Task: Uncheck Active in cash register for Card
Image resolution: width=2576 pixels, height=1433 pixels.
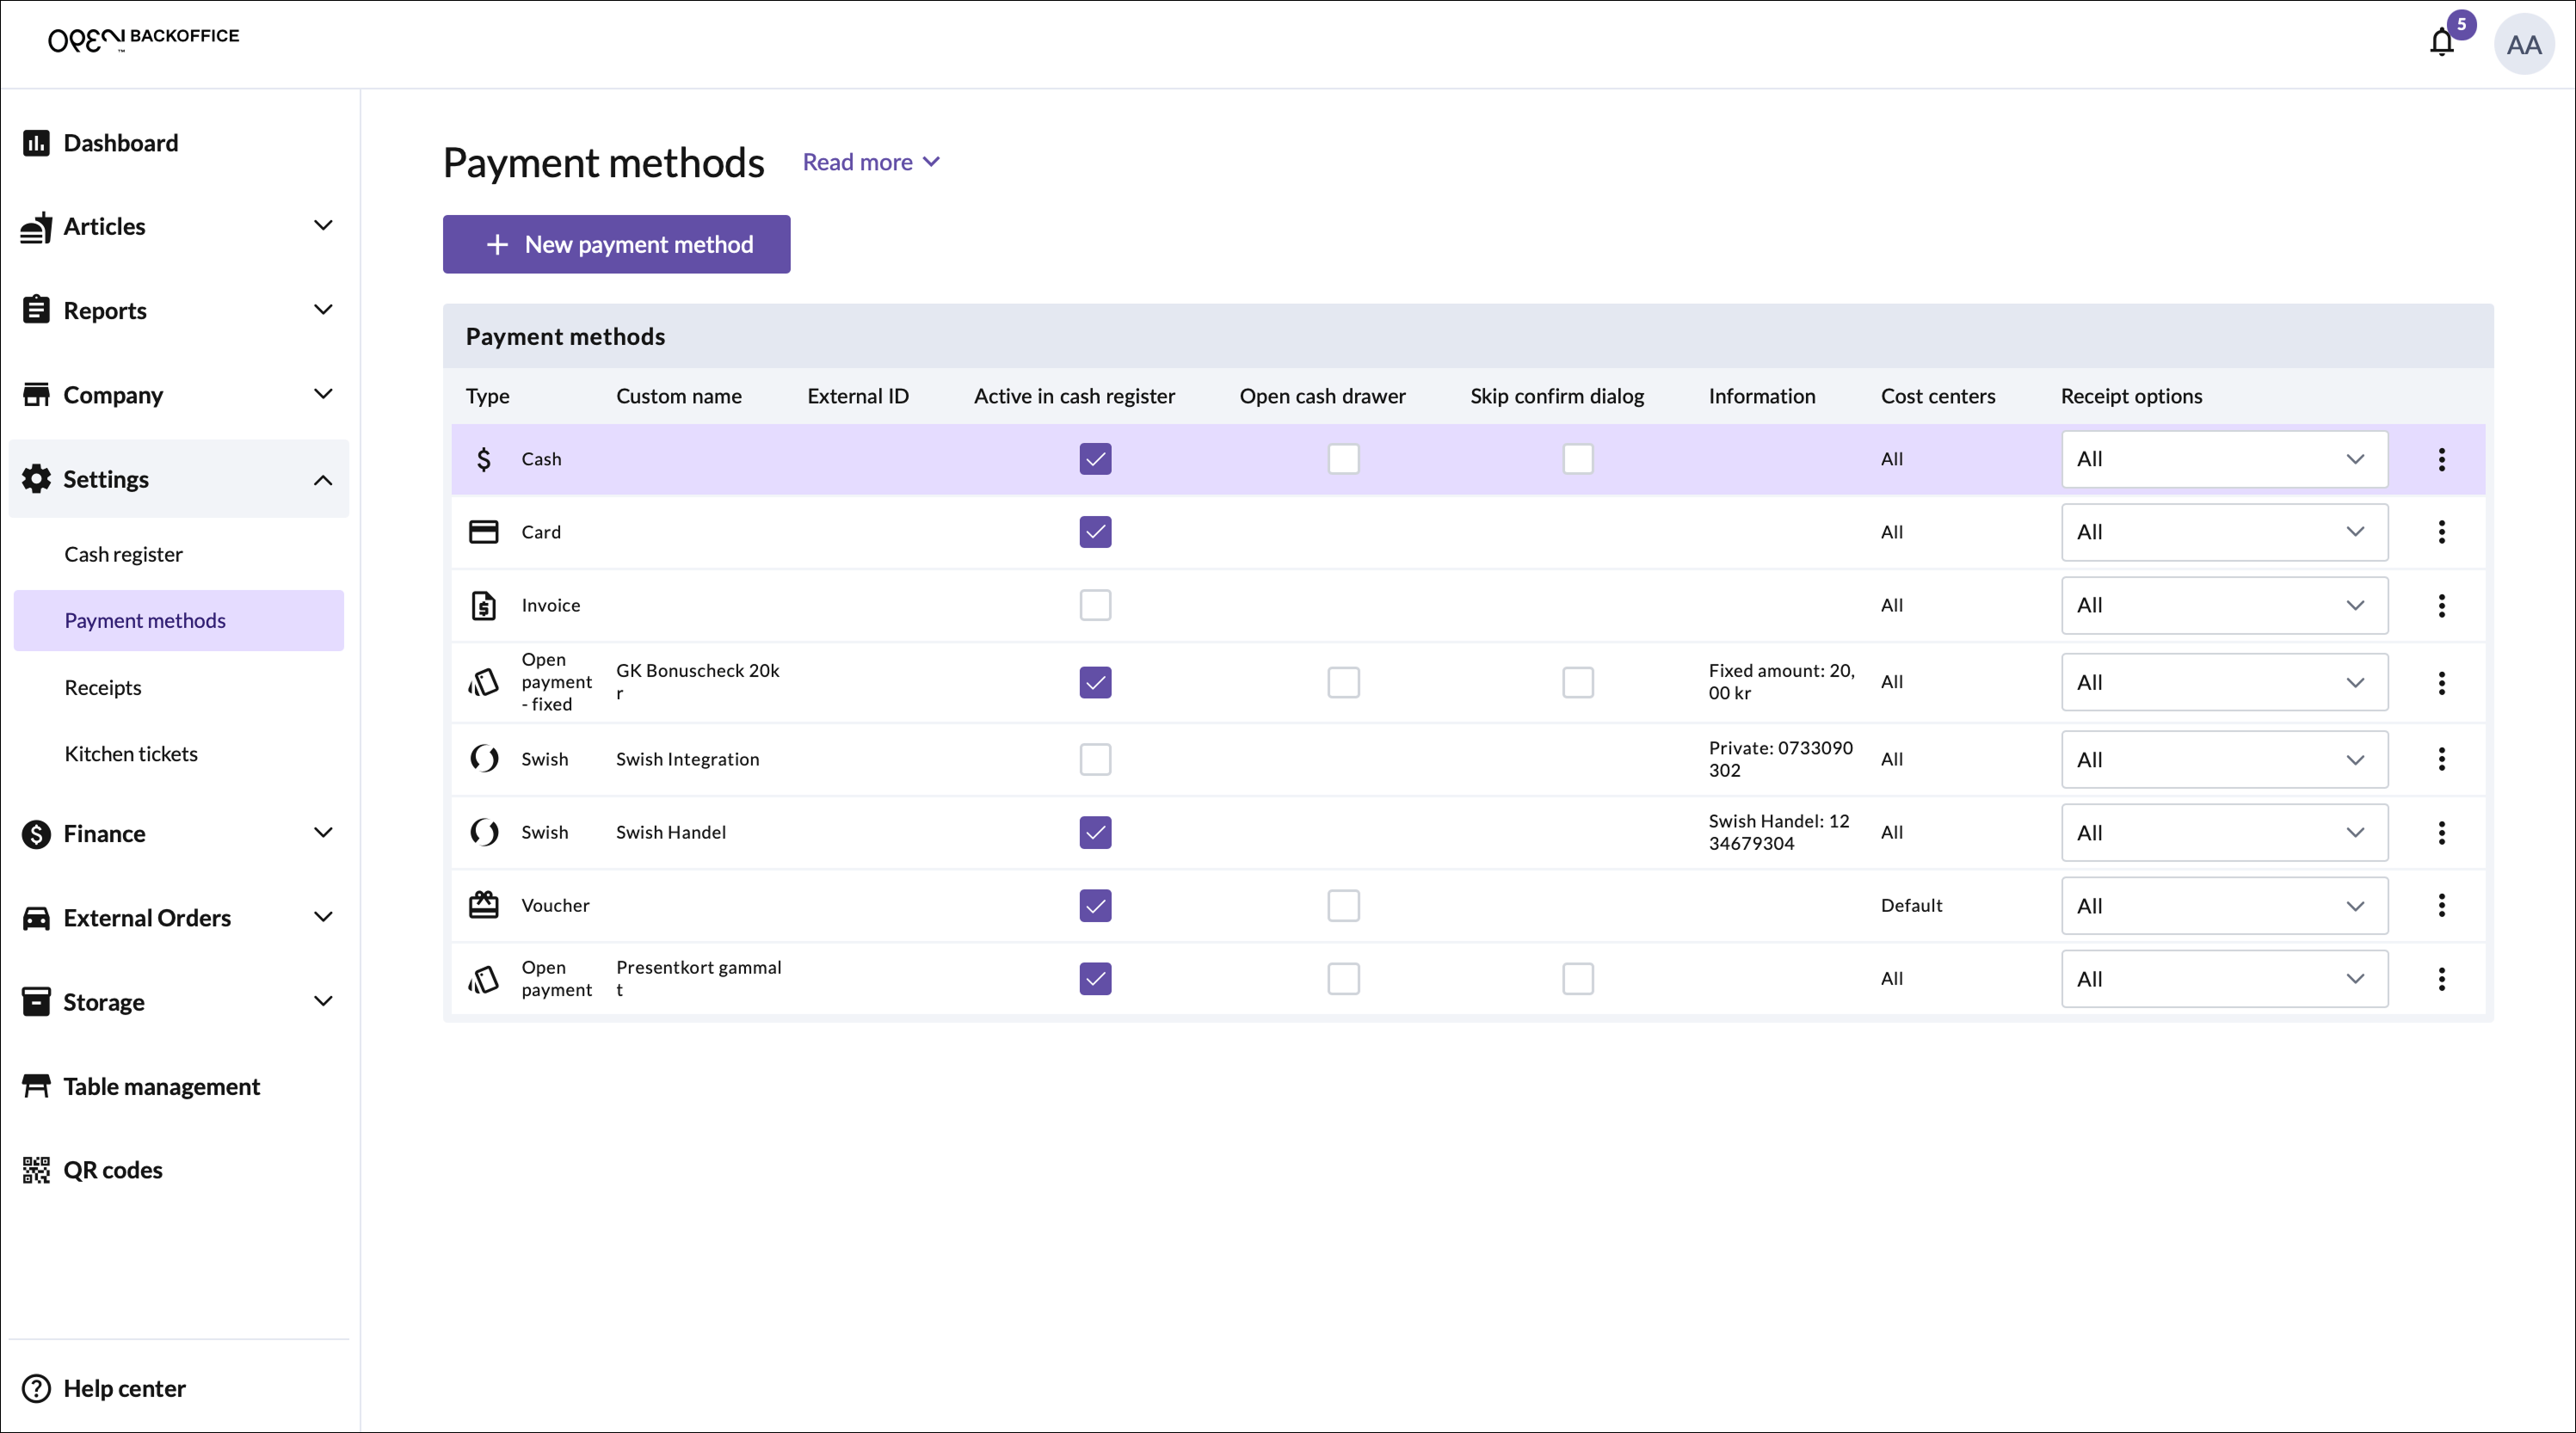Action: (1095, 532)
